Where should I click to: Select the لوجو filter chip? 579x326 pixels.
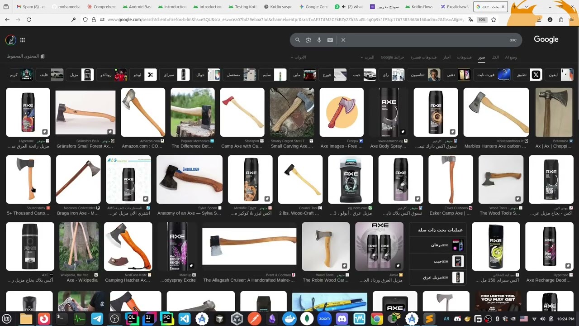point(144,75)
